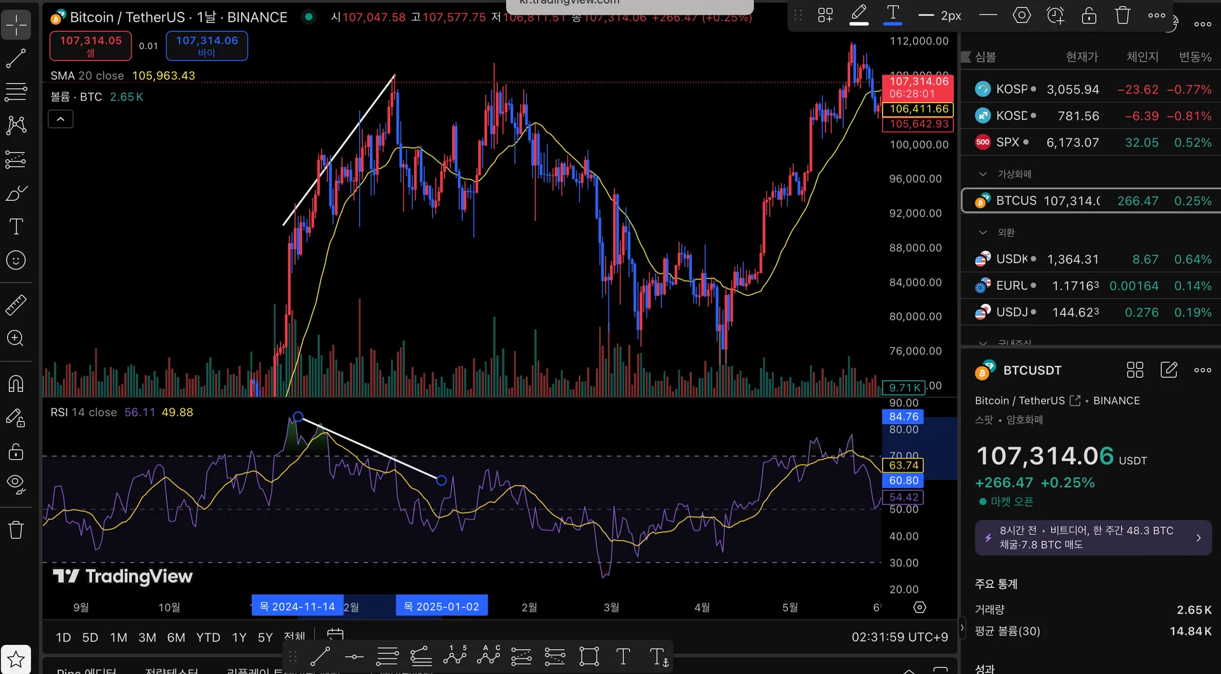This screenshot has width=1221, height=674.
Task: Set time range to 1M
Action: point(118,637)
